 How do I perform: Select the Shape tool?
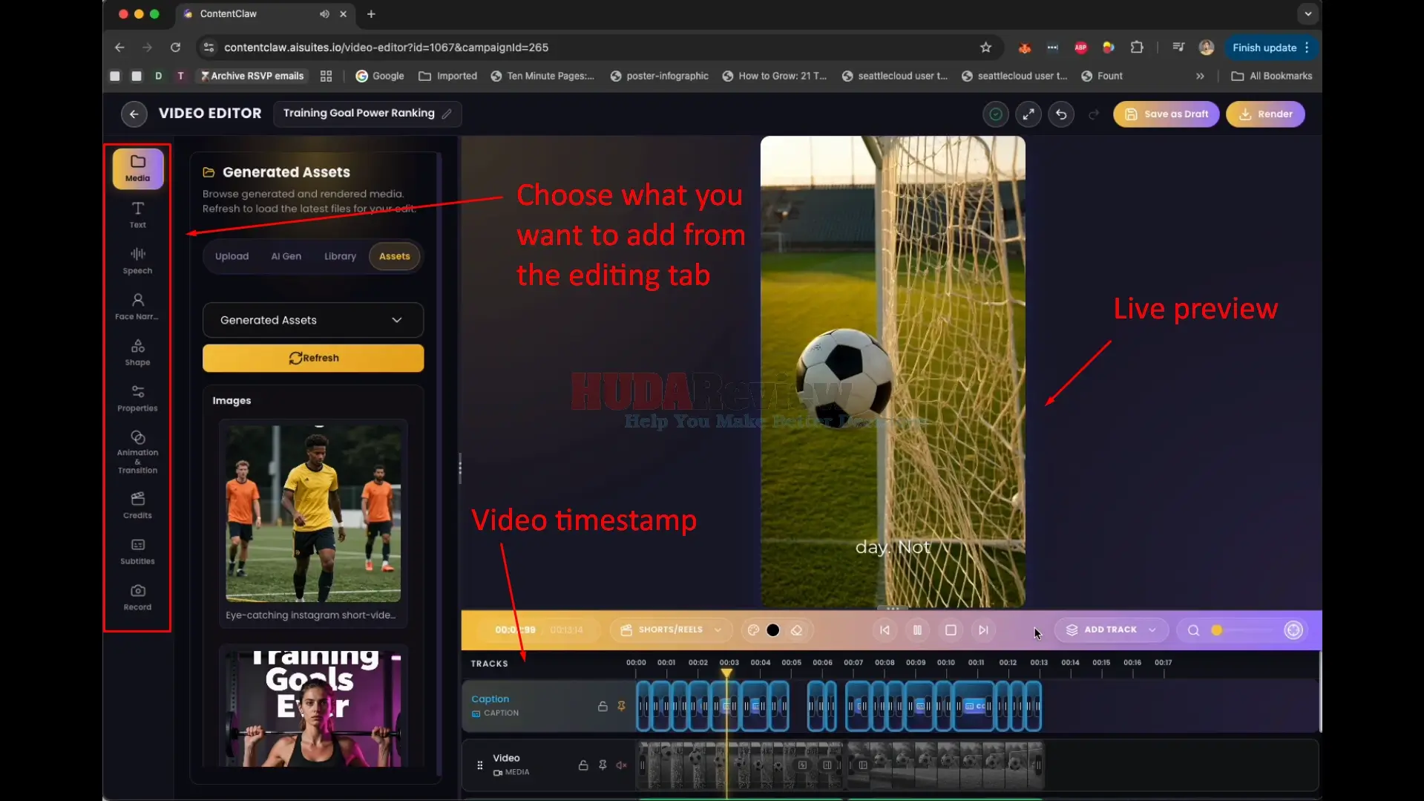click(138, 353)
